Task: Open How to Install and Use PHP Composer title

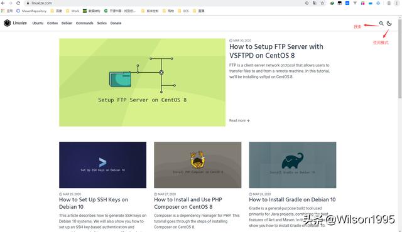Action: click(188, 203)
